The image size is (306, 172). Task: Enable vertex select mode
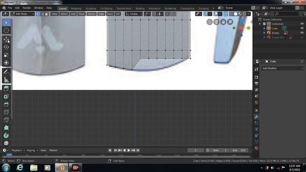38,14
